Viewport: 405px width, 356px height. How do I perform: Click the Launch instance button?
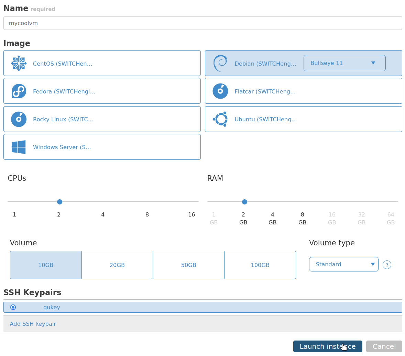327,346
